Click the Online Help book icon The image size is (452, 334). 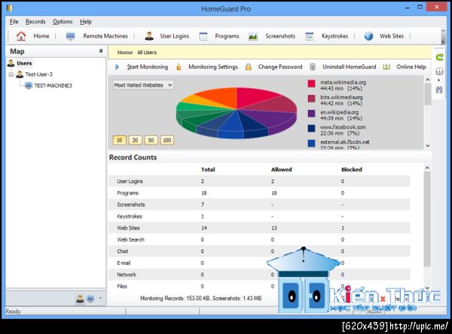[386, 67]
